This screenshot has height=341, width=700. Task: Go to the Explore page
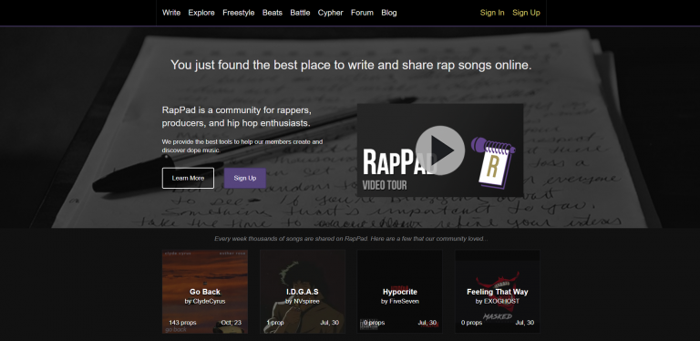[x=201, y=13]
